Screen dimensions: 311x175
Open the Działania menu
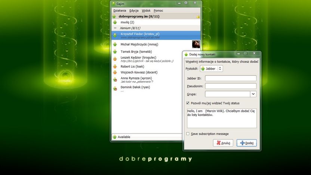pyautogui.click(x=120, y=10)
